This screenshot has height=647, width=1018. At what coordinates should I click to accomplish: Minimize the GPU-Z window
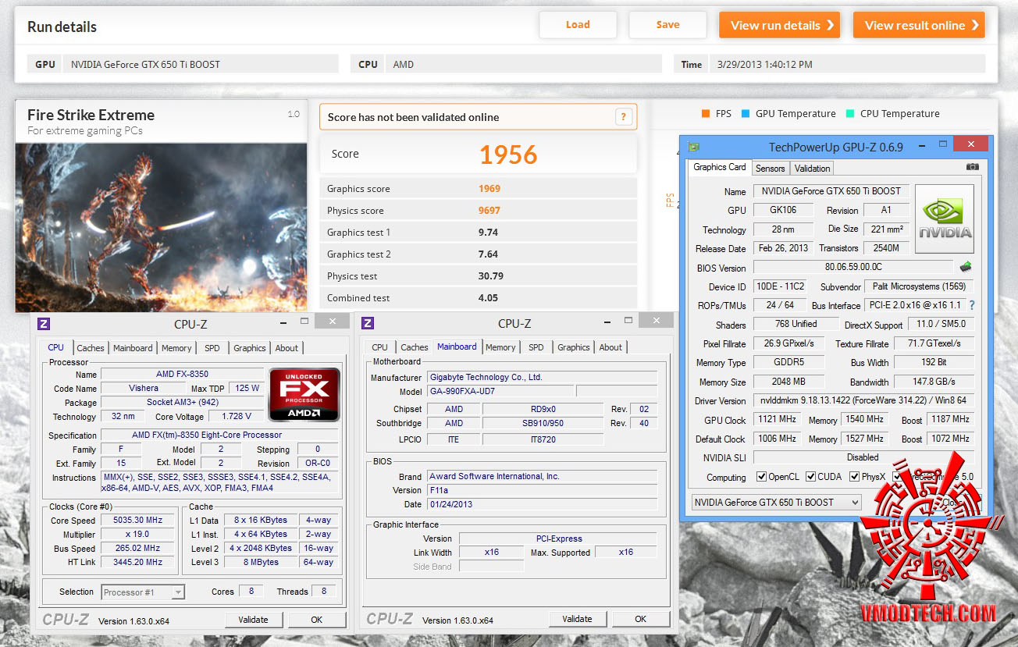click(x=920, y=145)
